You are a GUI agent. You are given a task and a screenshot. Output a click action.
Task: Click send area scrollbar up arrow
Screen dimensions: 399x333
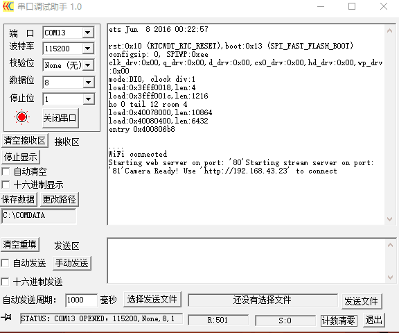coord(391,245)
